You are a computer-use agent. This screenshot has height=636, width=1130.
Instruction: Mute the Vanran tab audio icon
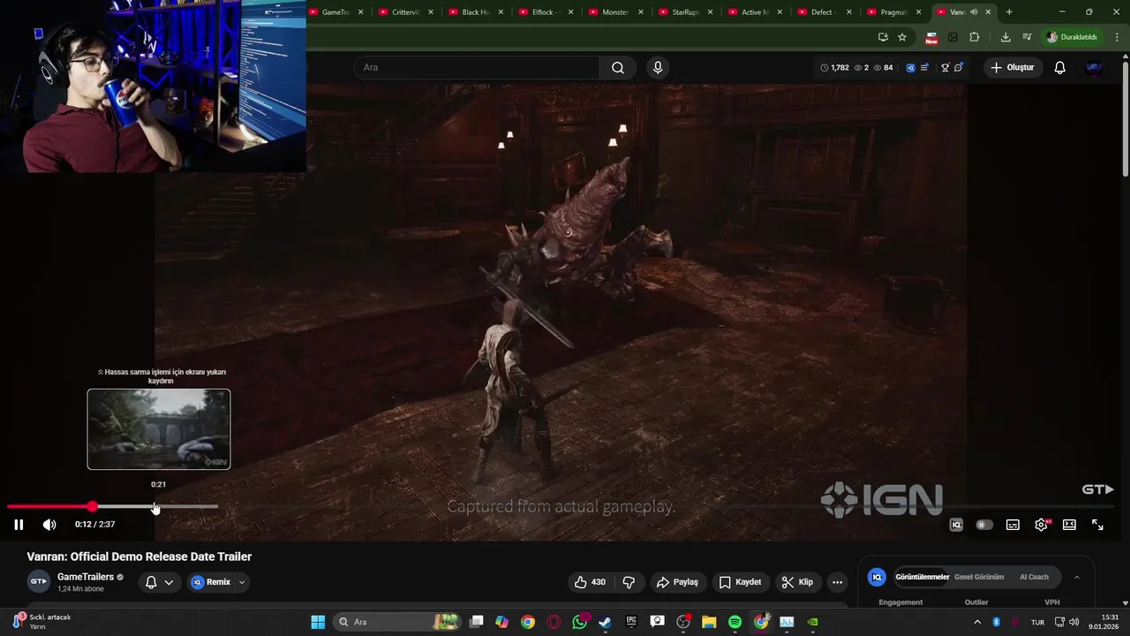[x=974, y=12]
